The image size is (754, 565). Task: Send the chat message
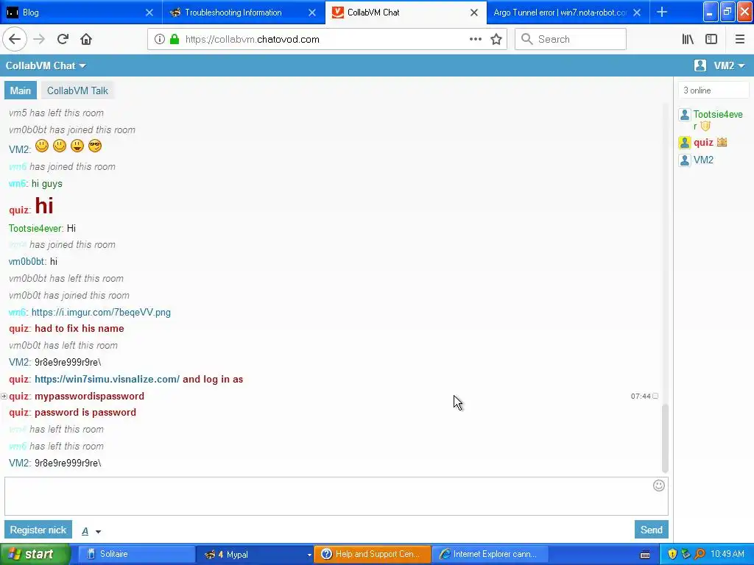point(651,530)
